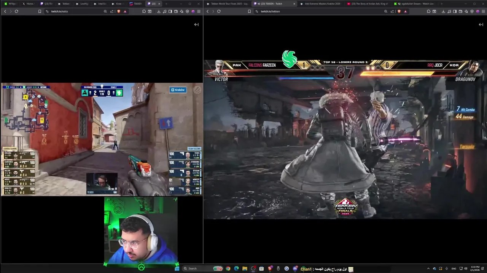
Task: Open Brave browser from taskbar
Action: pos(270,268)
